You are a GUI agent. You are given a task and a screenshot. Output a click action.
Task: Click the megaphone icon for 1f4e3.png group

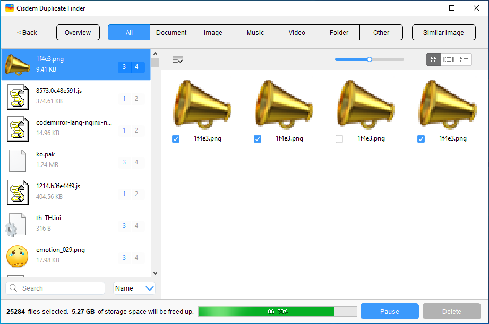[x=18, y=65]
